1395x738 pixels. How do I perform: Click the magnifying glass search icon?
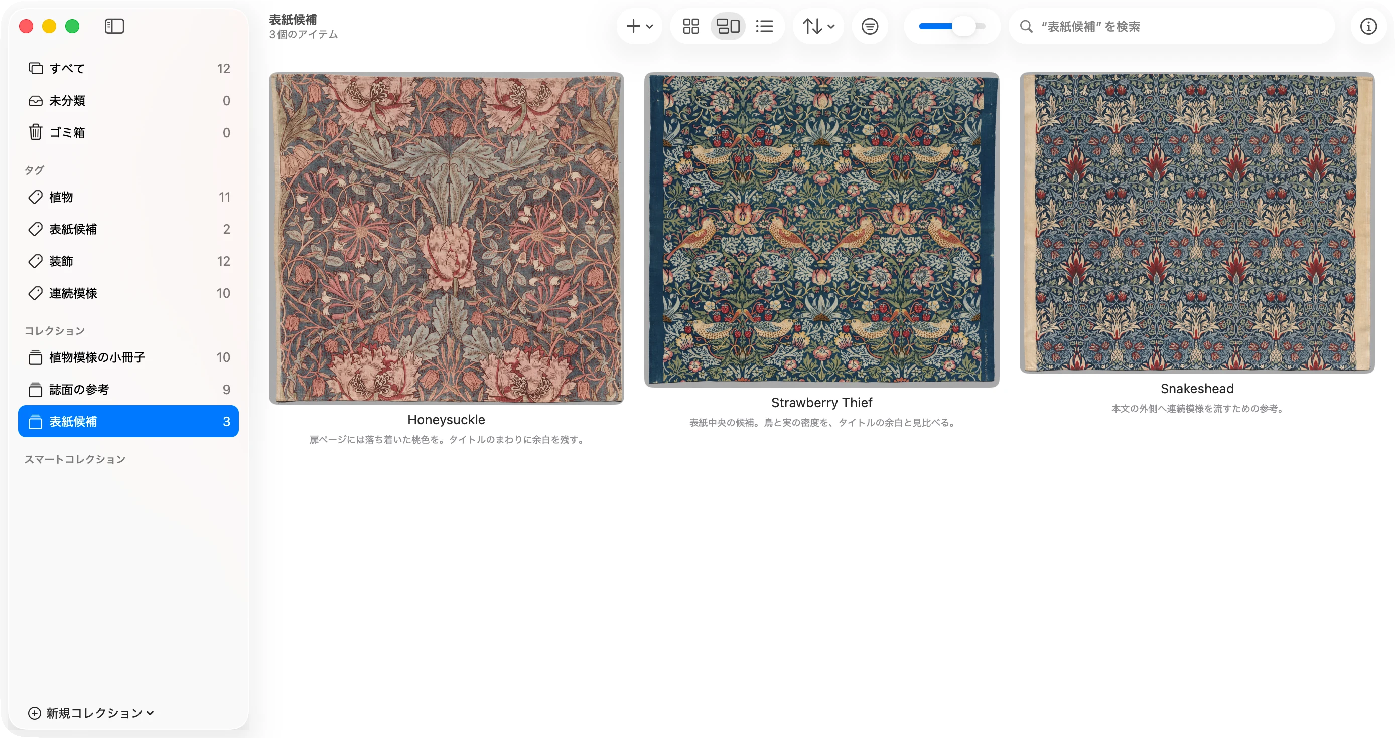pos(1026,26)
